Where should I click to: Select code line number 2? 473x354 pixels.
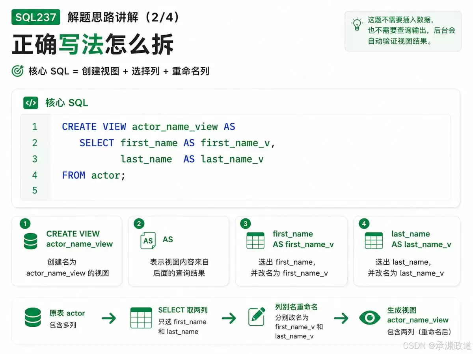click(35, 143)
